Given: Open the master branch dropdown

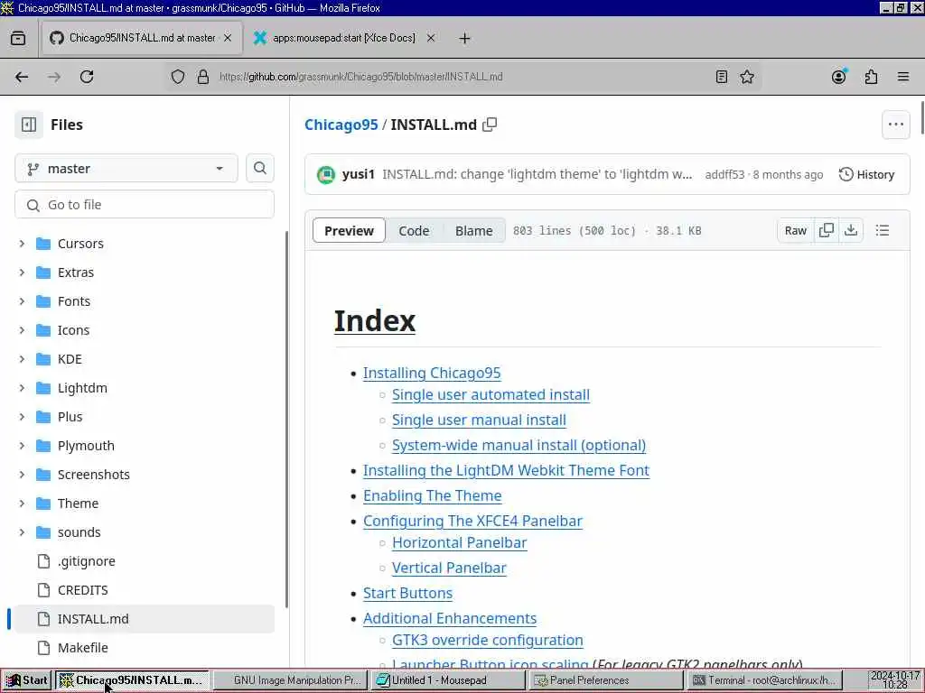Looking at the screenshot, I should pyautogui.click(x=126, y=169).
